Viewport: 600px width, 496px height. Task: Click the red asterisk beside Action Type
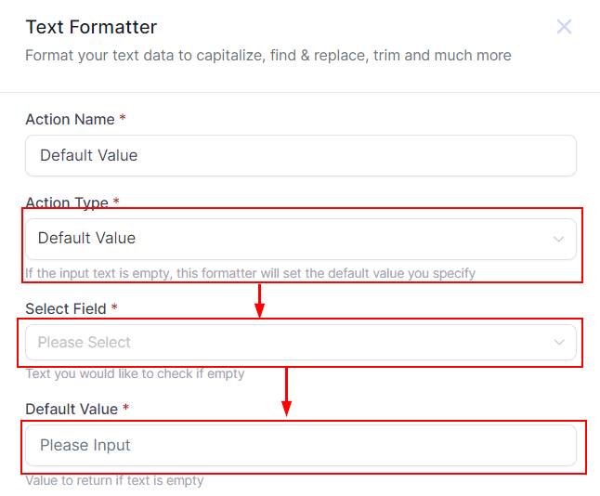(x=117, y=202)
